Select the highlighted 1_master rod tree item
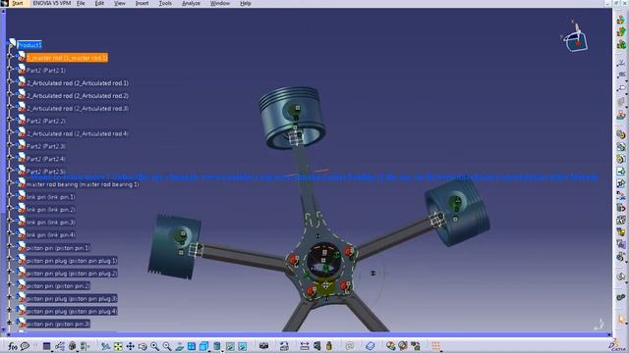Viewport: 629px width, 353px height. tap(67, 58)
